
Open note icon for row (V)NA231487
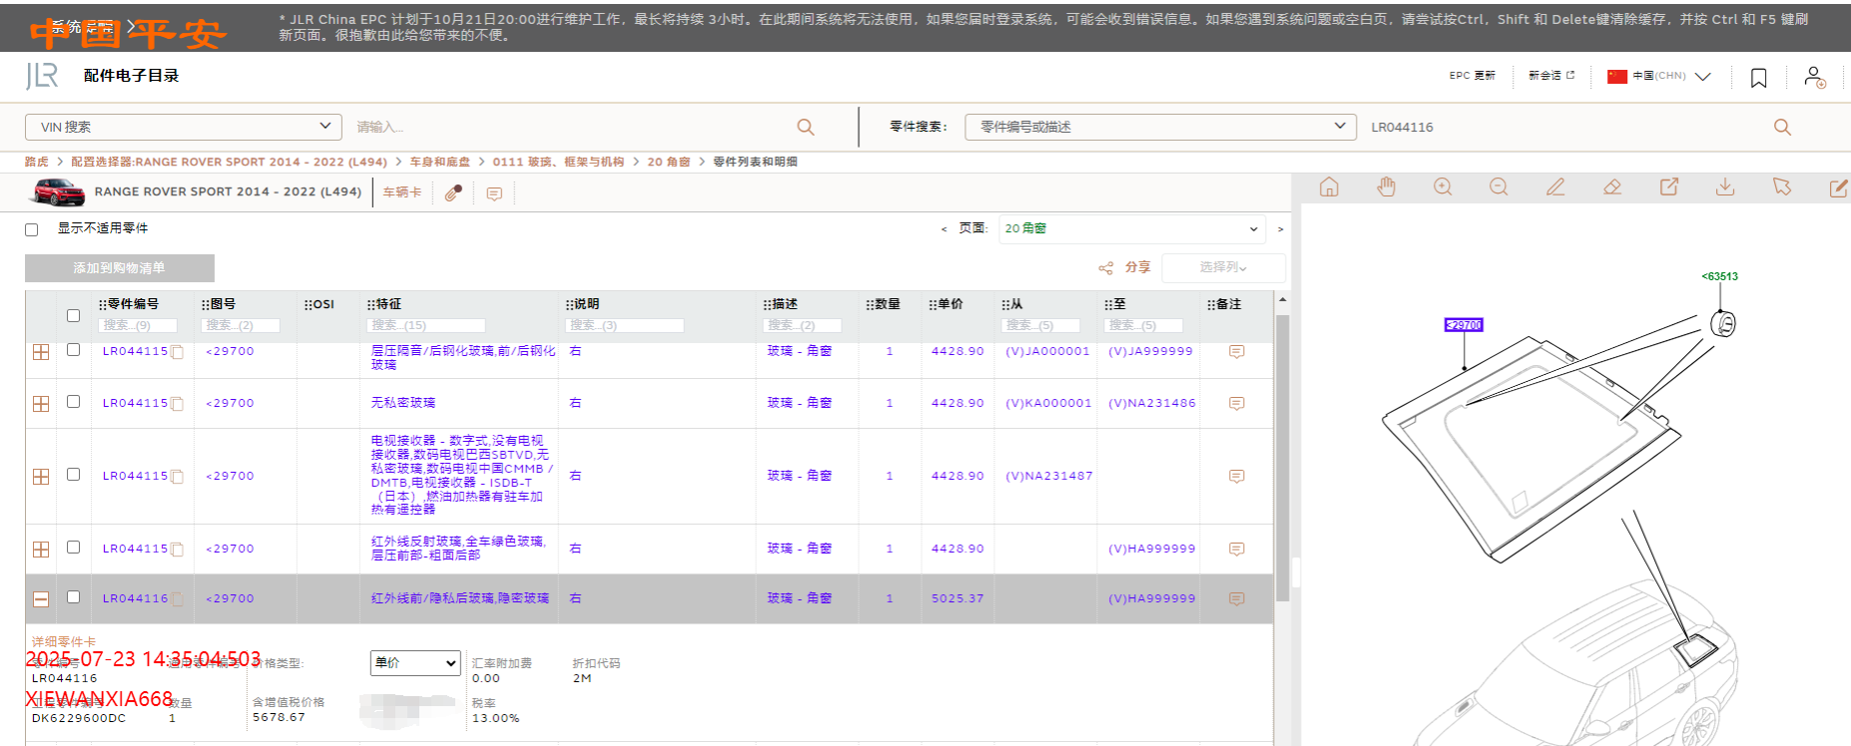pos(1236,477)
